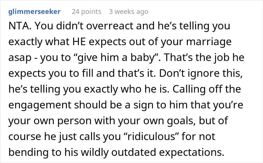Click the phrase exactly who he is
Viewport: 263px width, 163px height.
pos(127,89)
